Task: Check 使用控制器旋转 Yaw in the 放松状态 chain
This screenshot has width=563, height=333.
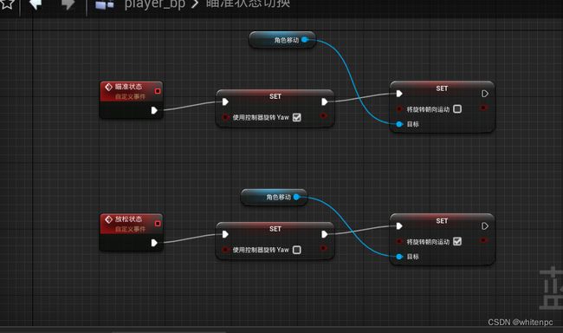Action: tap(296, 250)
